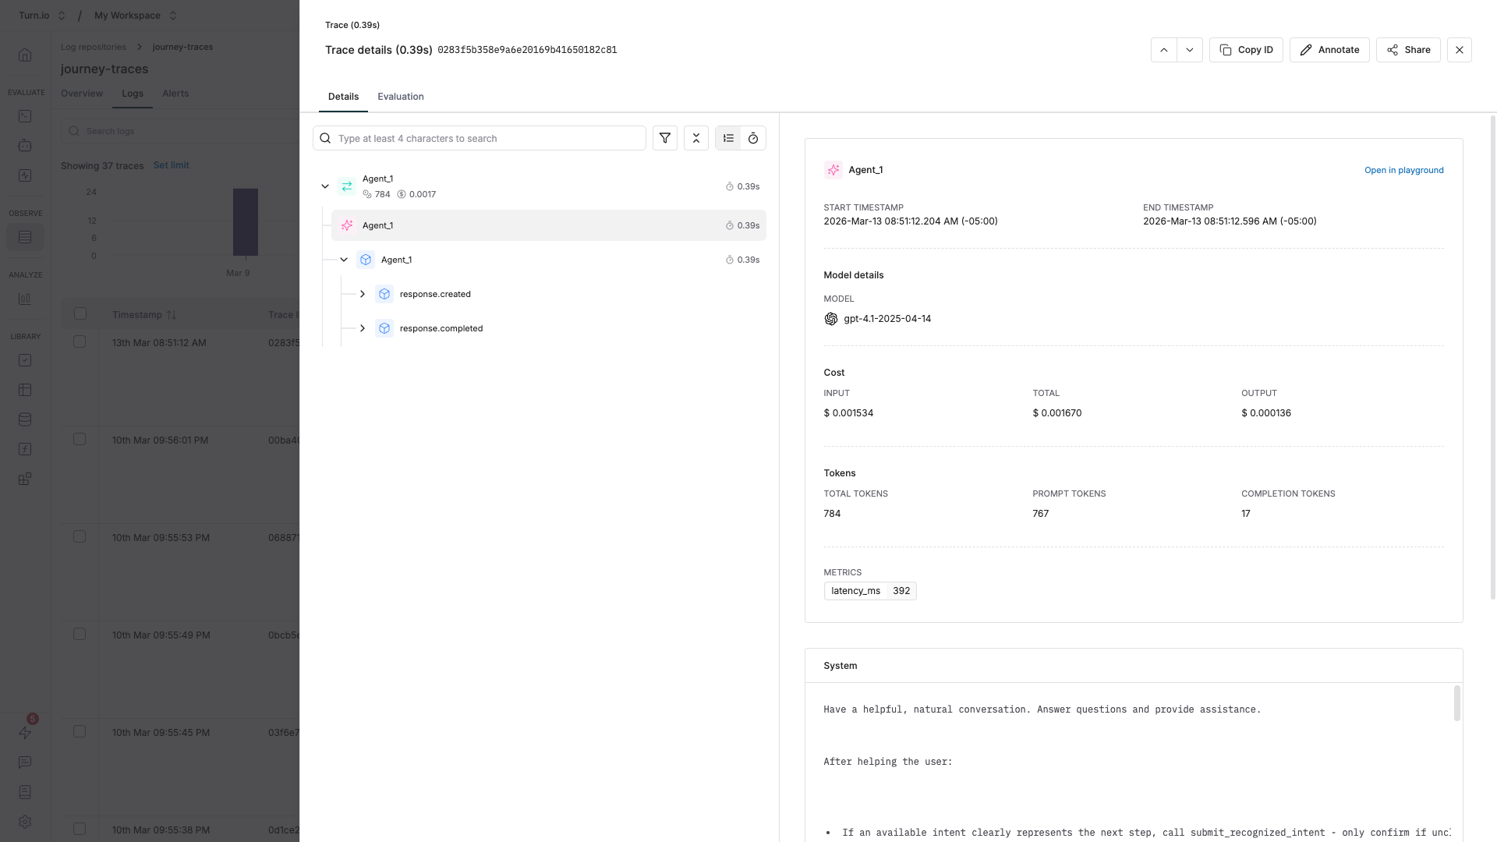
Task: Toggle the select-all checkbox in table header
Action: pyautogui.click(x=80, y=313)
